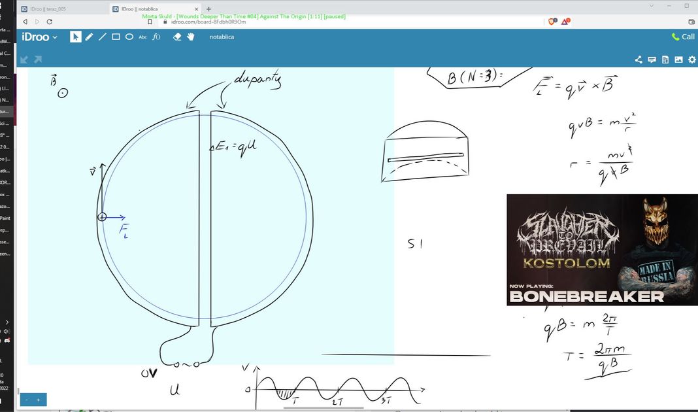Image resolution: width=698 pixels, height=412 pixels.
Task: Choose the rectangle shape tool
Action: tap(116, 37)
